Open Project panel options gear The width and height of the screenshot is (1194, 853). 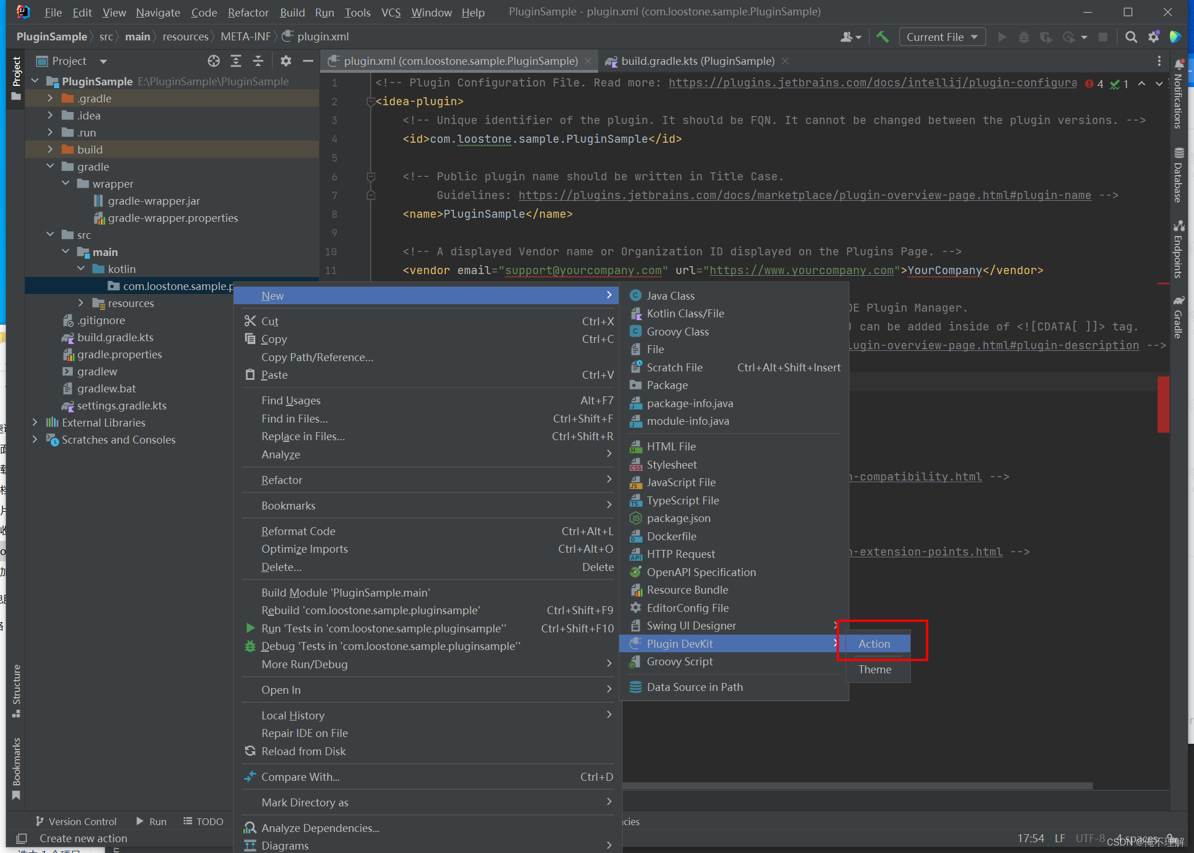pyautogui.click(x=285, y=61)
